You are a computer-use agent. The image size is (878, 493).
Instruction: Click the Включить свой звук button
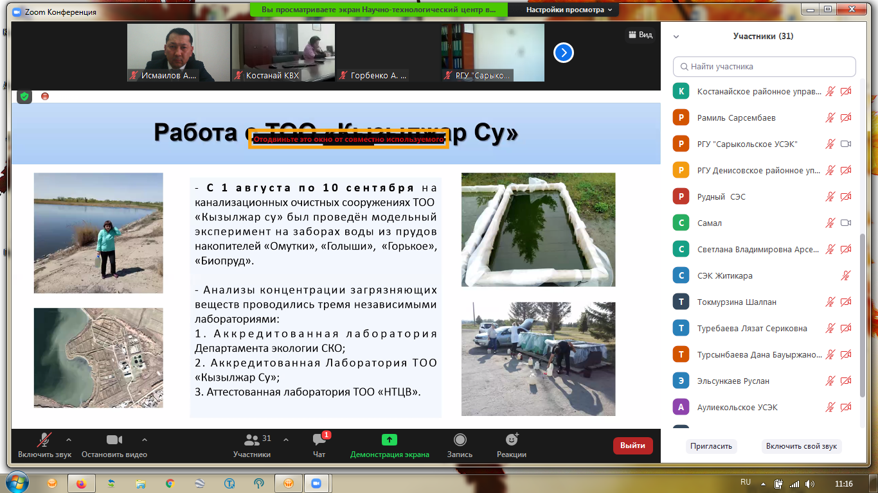802,446
